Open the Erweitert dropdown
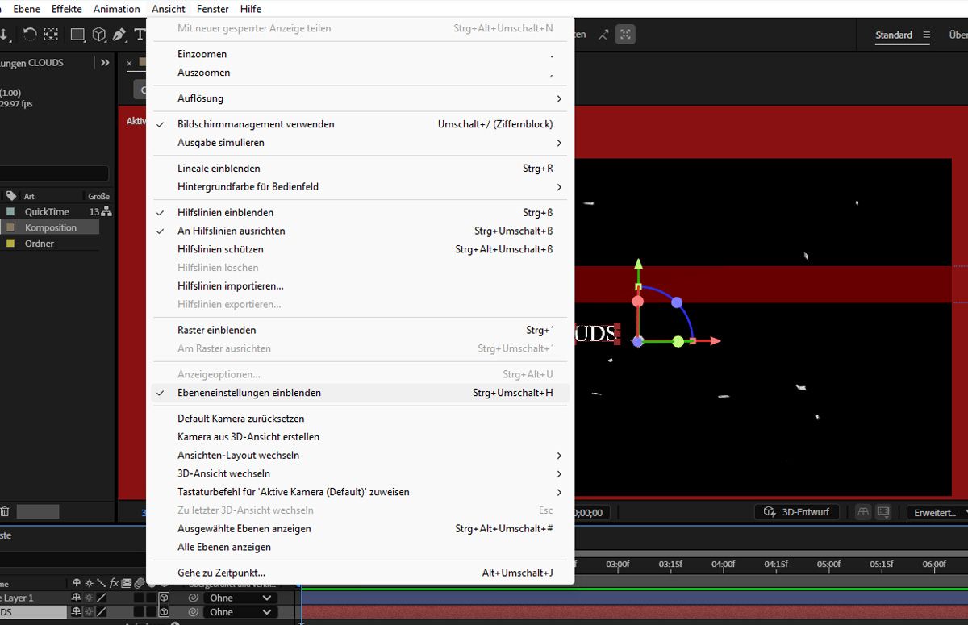The image size is (968, 625). click(x=937, y=513)
